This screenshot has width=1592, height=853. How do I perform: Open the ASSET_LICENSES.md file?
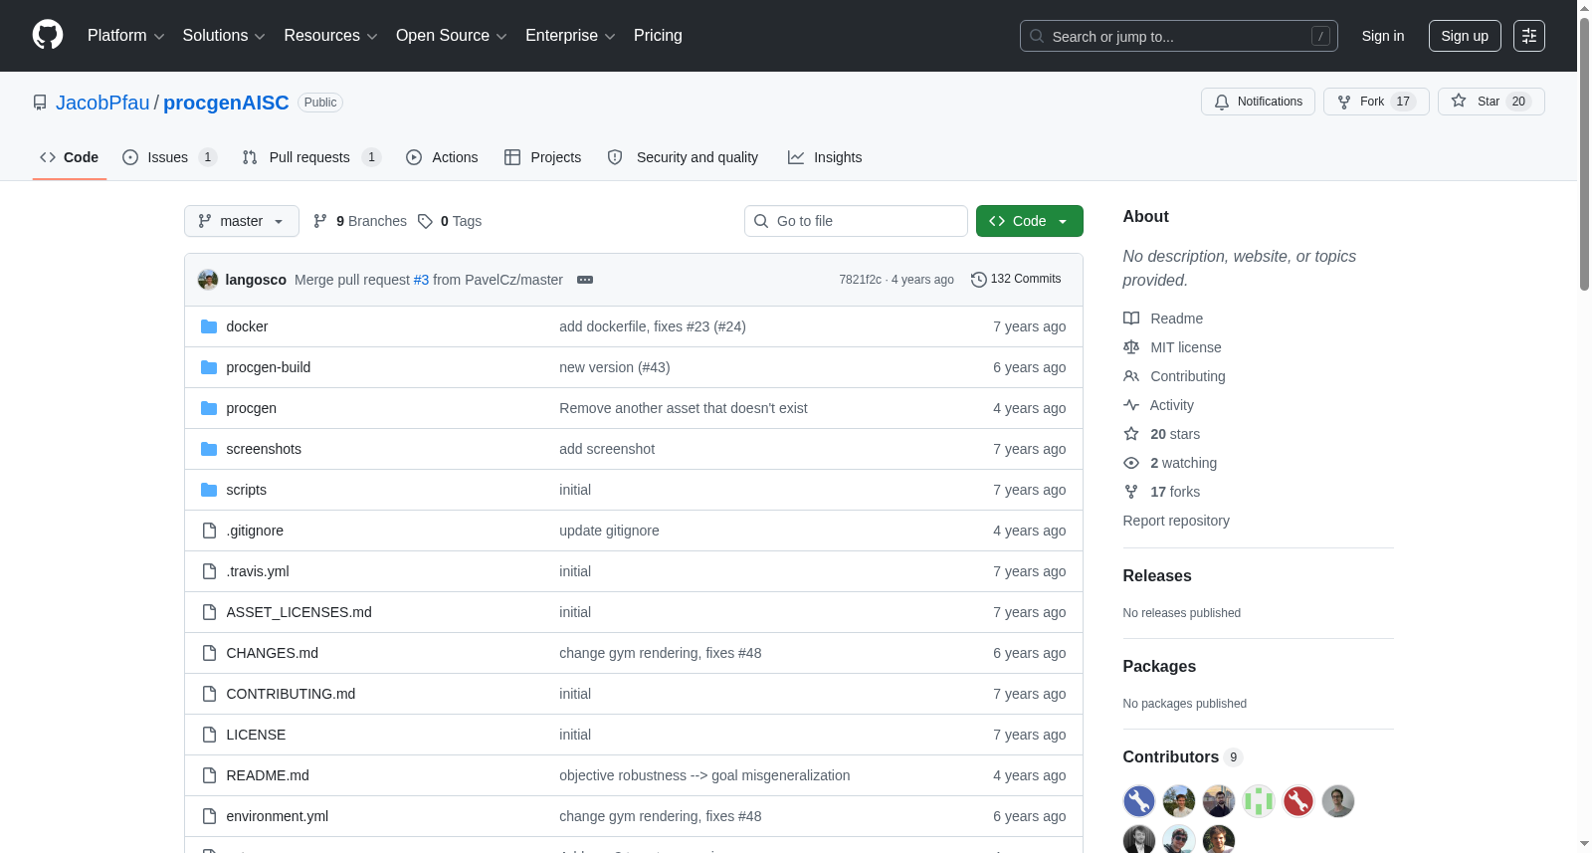pos(299,612)
